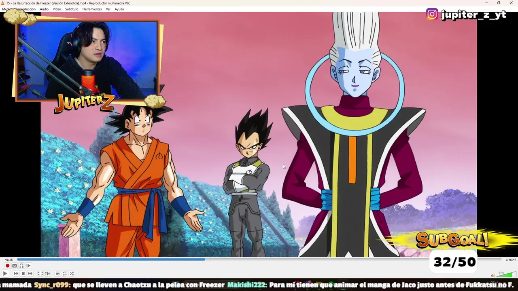Screen dimensions: 518x291
Task: Seek within the video progress bar
Action: (x=259, y=259)
